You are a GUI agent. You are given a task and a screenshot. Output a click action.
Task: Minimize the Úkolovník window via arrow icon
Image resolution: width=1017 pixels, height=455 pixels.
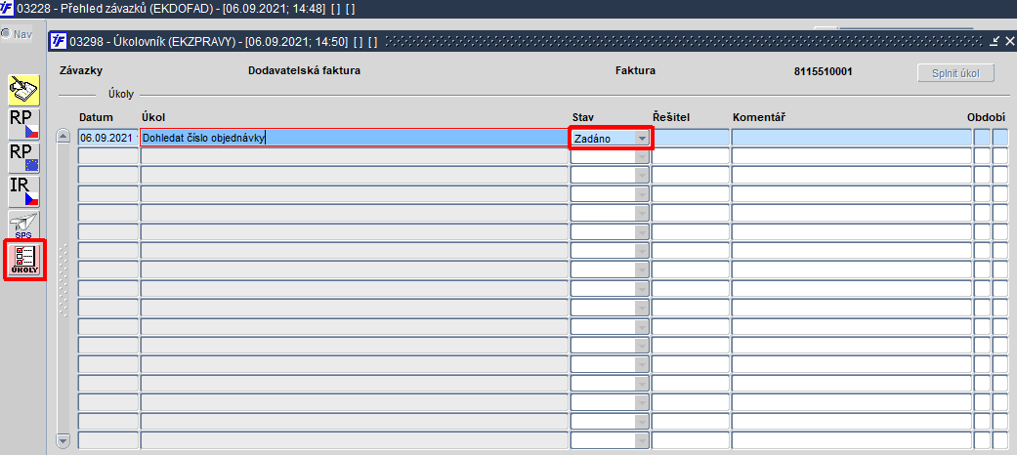[996, 41]
